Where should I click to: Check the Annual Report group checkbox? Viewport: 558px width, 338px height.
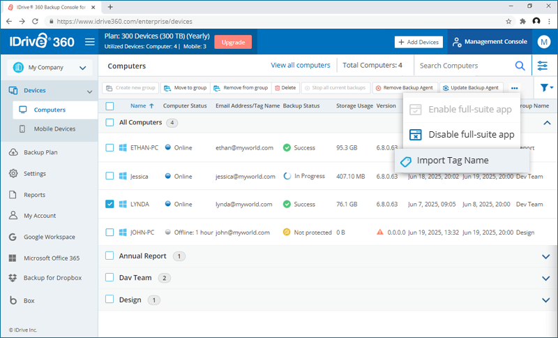click(x=110, y=256)
